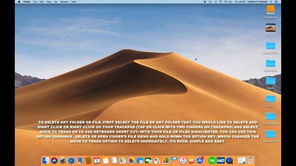Open Keynote podium icon in dock
The image size is (296, 166).
(x=174, y=160)
